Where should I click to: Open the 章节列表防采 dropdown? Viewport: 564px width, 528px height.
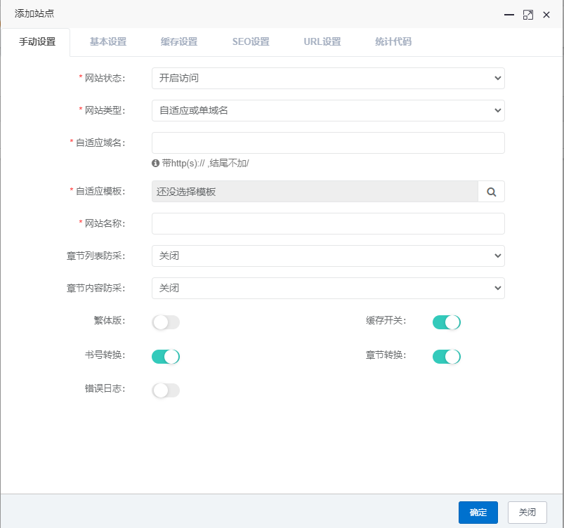coord(328,256)
